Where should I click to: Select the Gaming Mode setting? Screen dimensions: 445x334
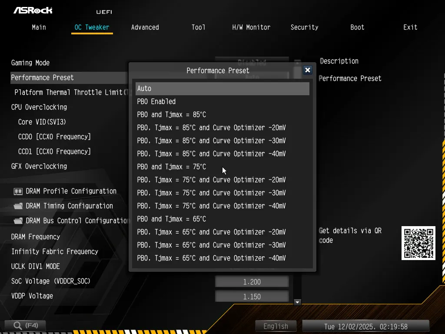click(30, 63)
